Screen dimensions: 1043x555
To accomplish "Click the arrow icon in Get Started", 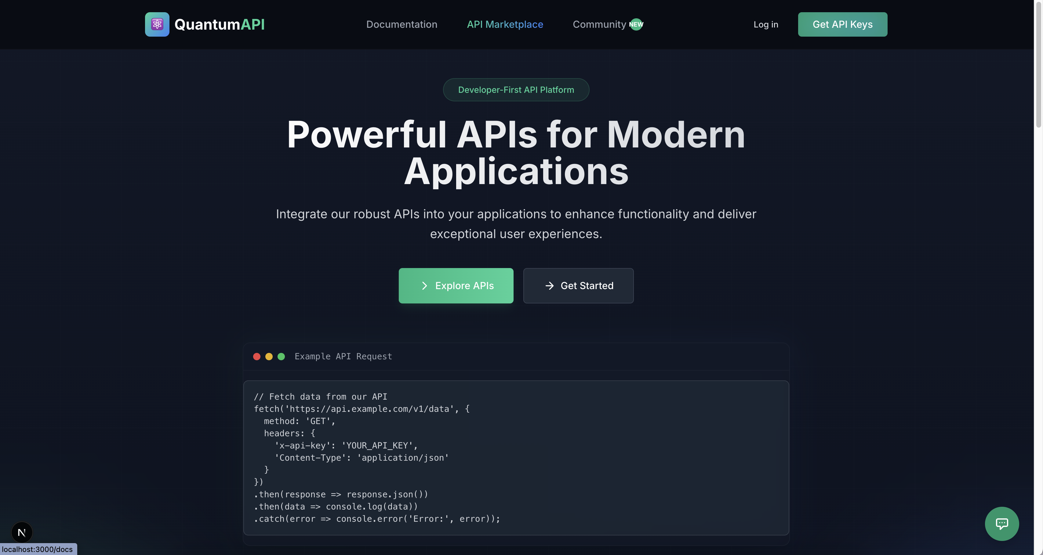I will pyautogui.click(x=550, y=286).
